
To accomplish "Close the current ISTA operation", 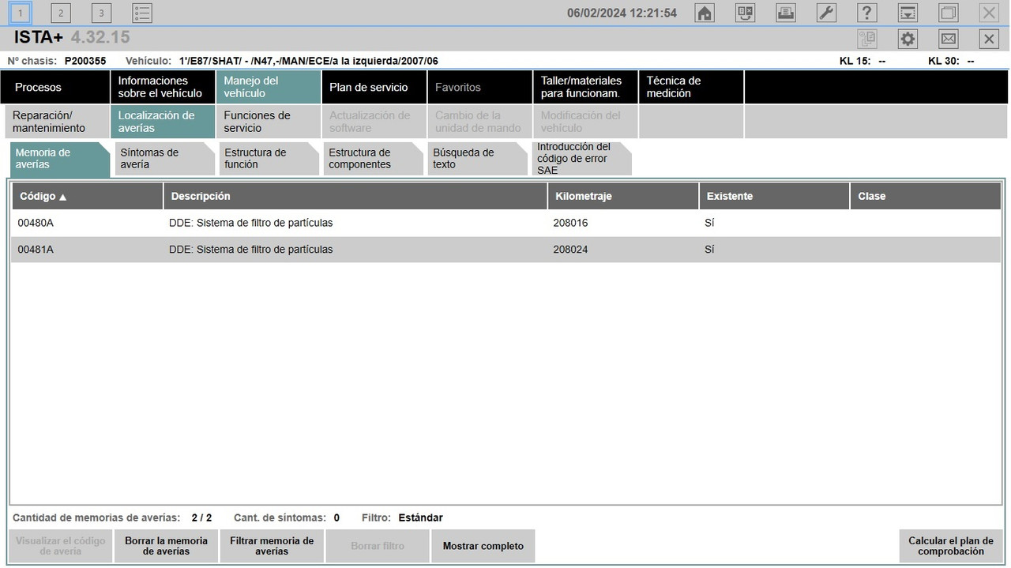I will (x=989, y=39).
